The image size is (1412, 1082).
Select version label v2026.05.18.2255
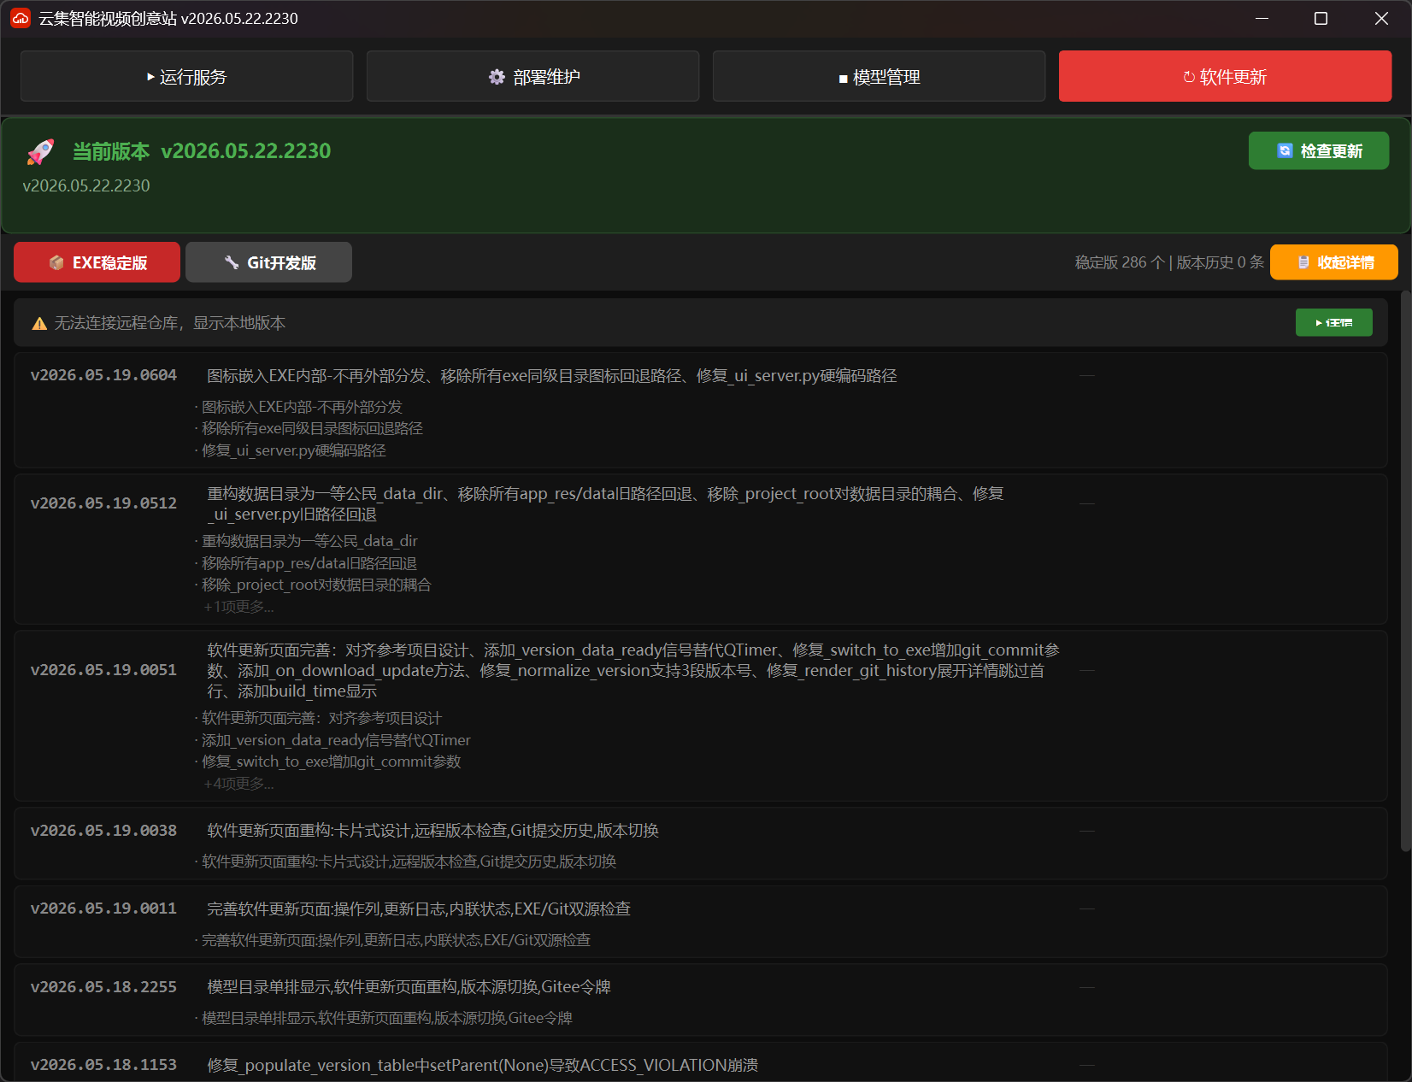(x=103, y=987)
